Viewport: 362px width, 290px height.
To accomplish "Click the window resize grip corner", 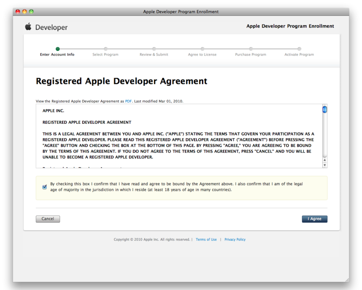I will point(347,280).
